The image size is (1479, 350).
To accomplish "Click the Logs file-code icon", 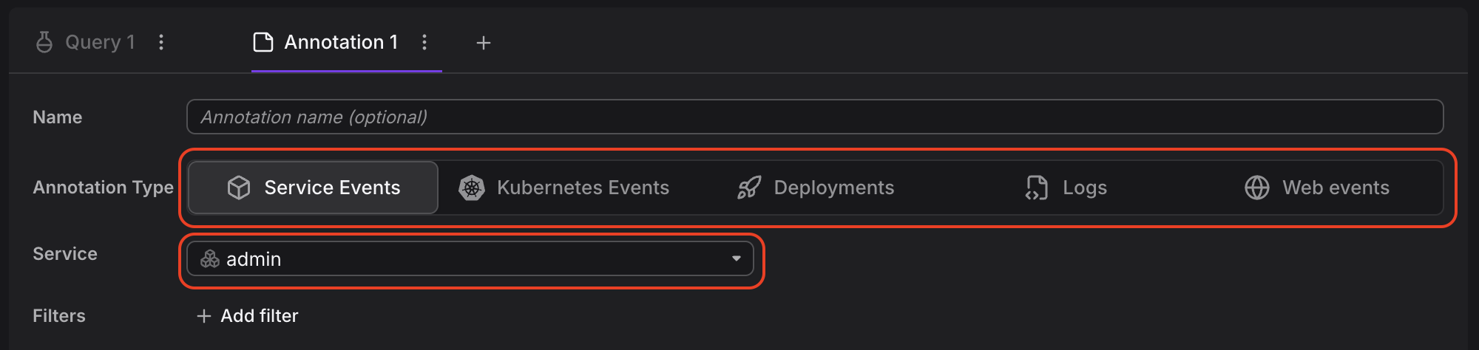I will [x=1037, y=188].
